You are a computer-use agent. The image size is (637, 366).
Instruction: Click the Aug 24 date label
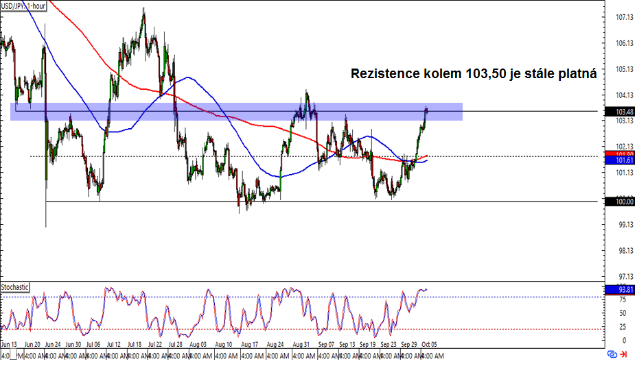coord(275,344)
